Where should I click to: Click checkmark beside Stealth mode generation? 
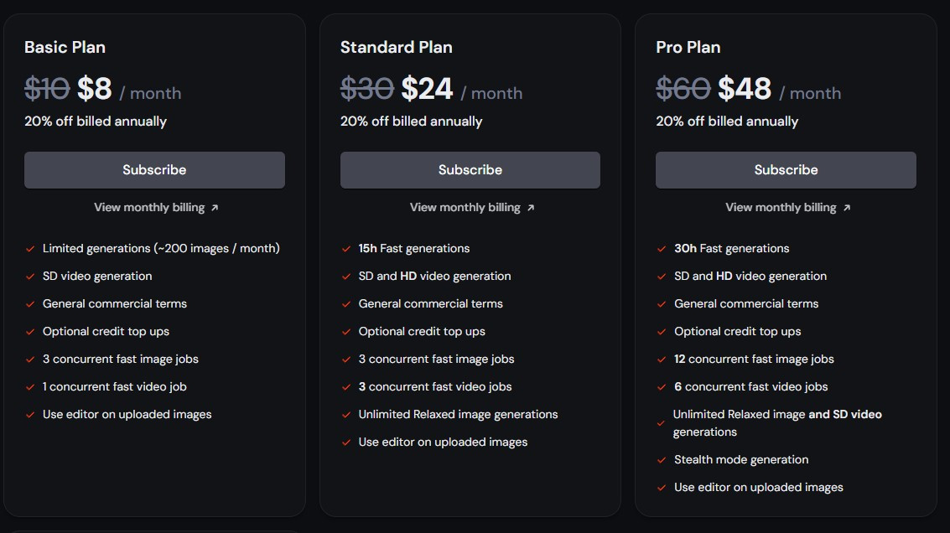click(662, 460)
